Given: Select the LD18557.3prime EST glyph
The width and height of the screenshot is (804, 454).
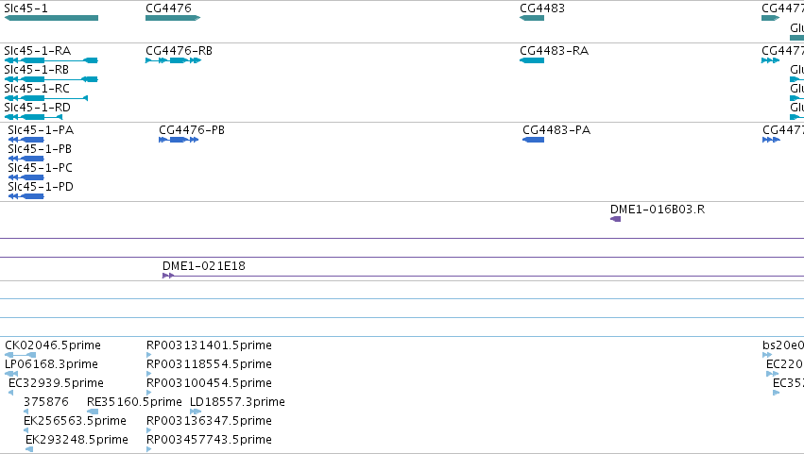Looking at the screenshot, I should [196, 412].
